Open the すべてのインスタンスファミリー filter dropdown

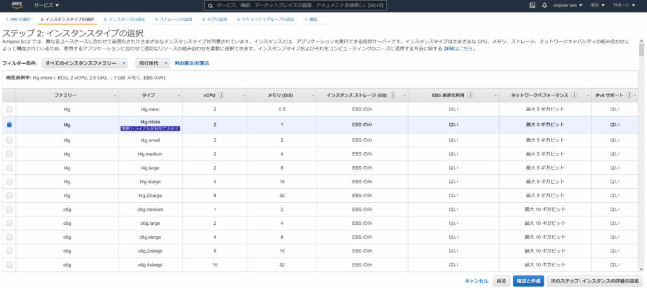(x=85, y=63)
